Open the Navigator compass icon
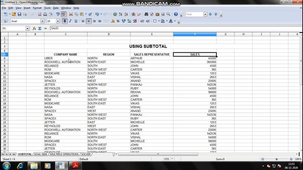Image resolution: width=303 pixels, height=170 pixels. (152, 14)
